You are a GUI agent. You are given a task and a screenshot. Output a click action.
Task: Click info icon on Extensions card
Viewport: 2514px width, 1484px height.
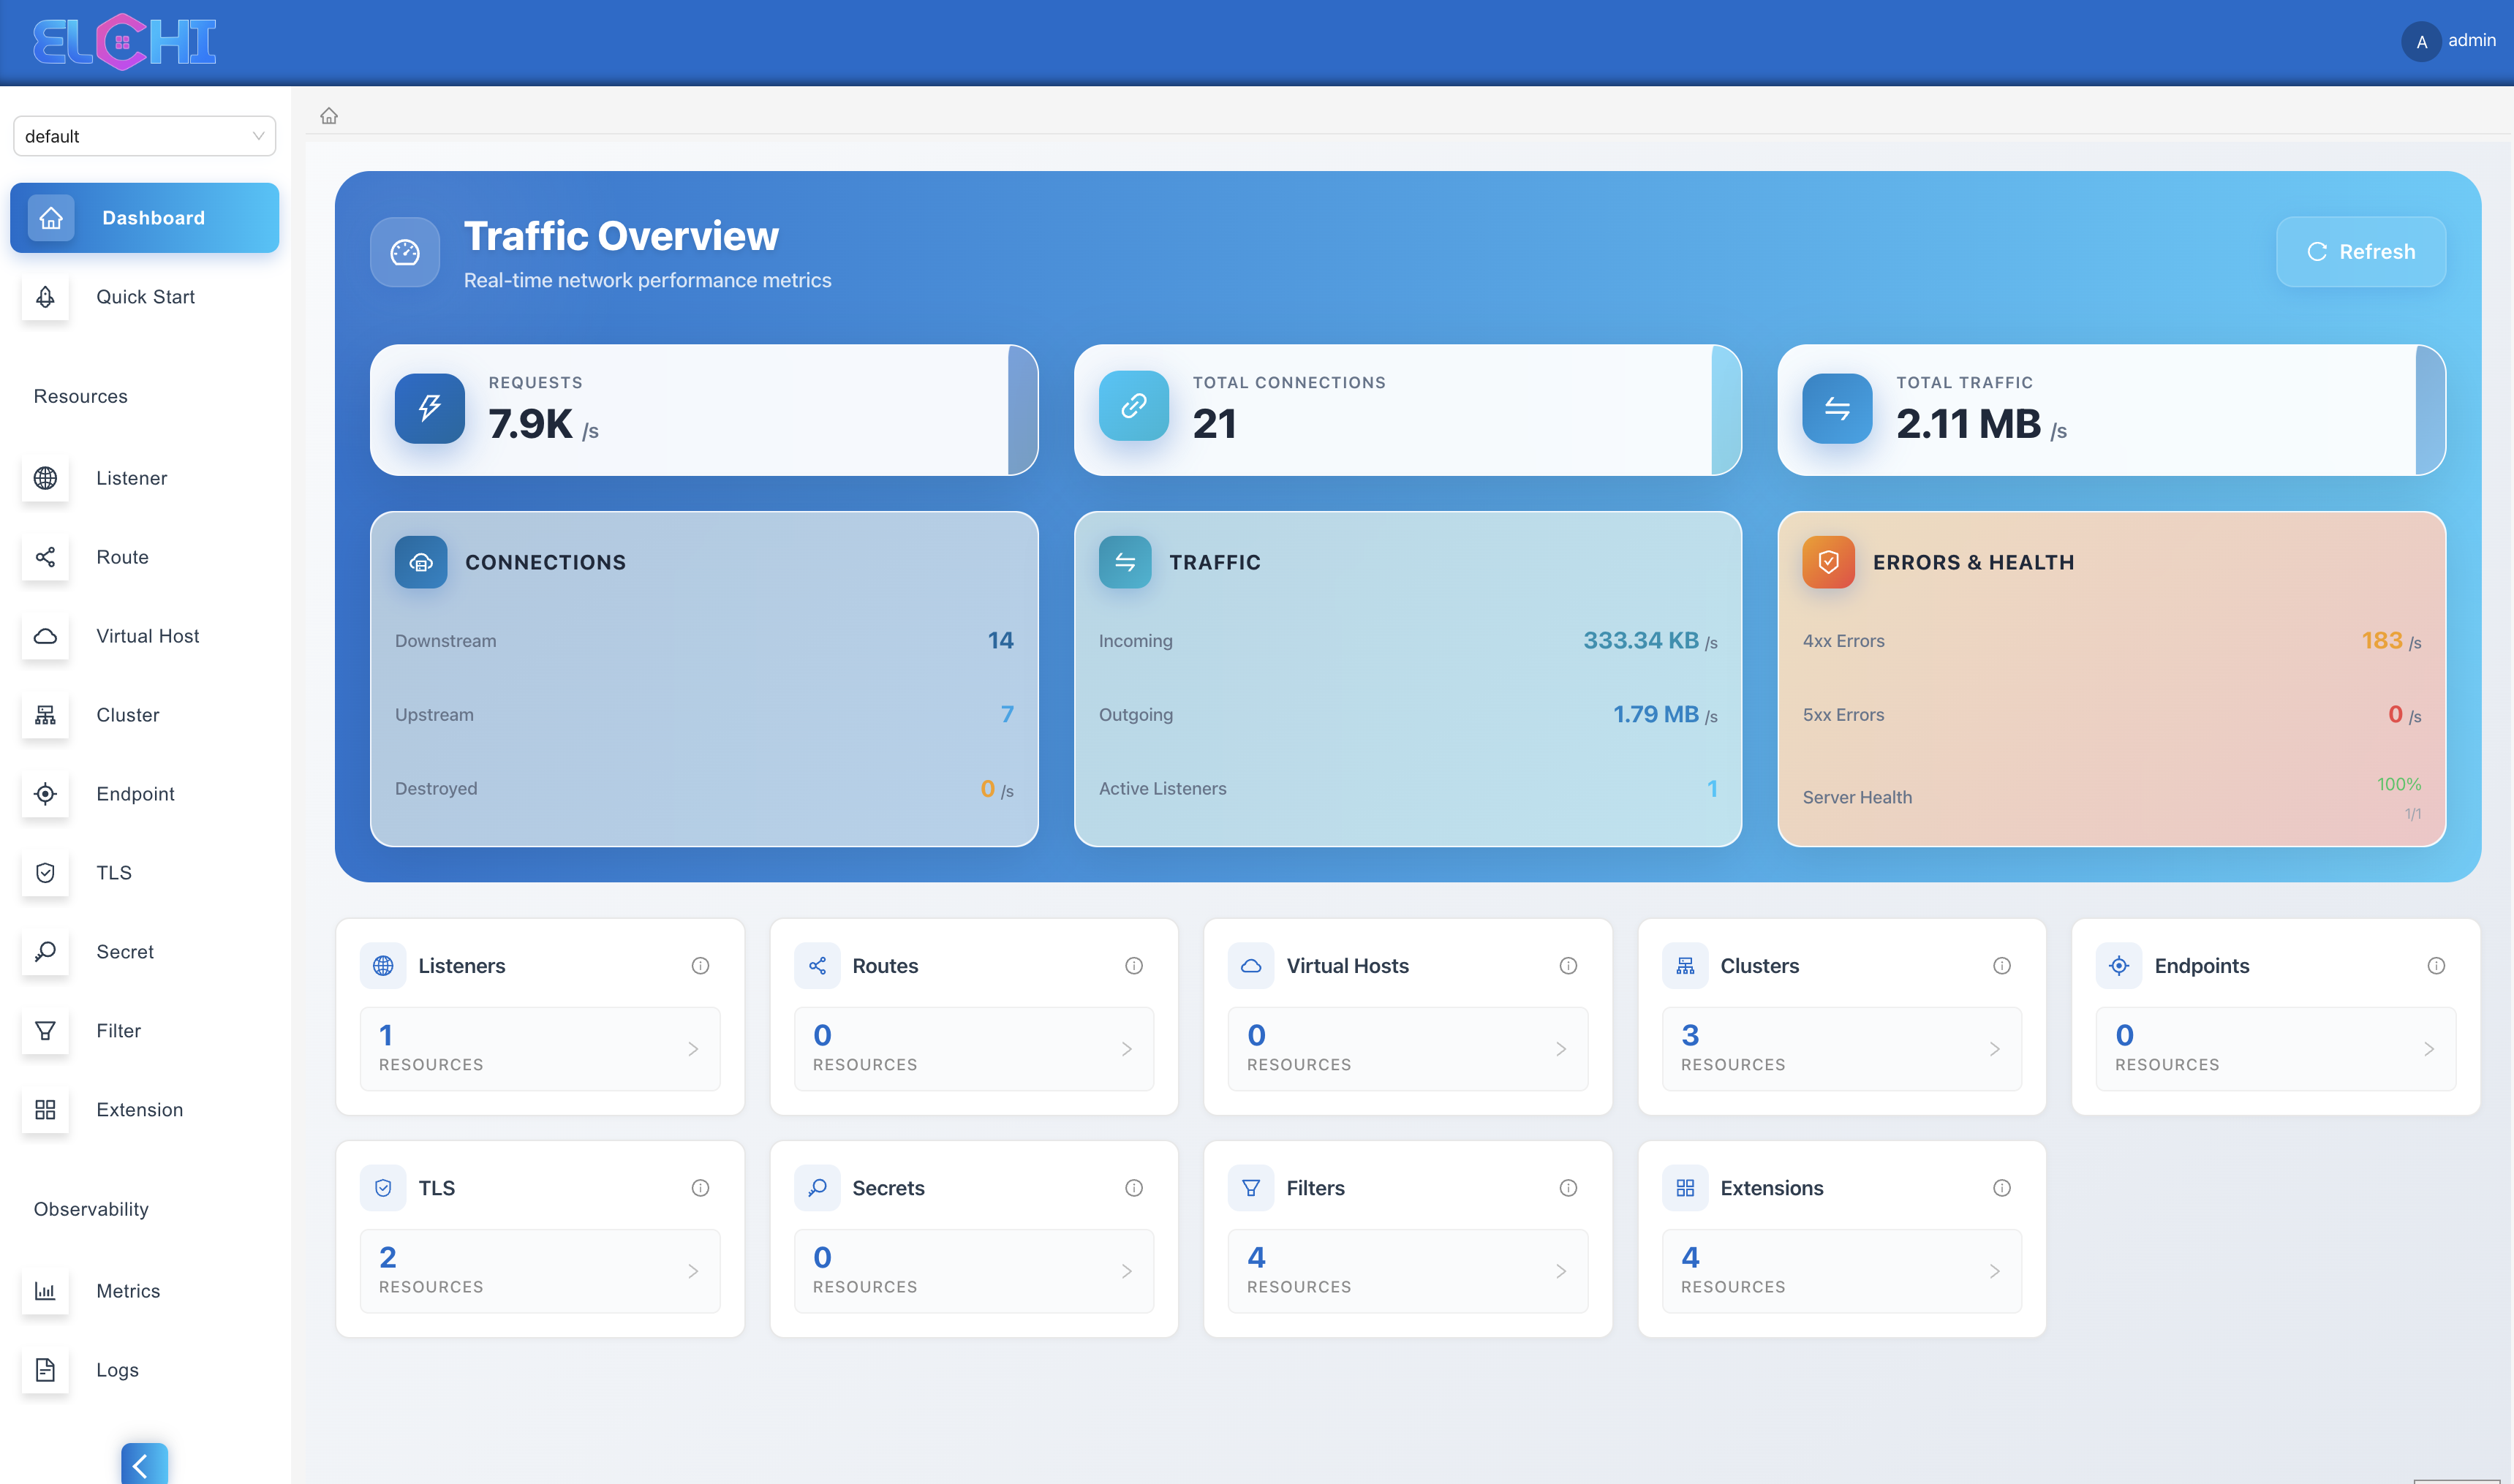coord(2001,1188)
